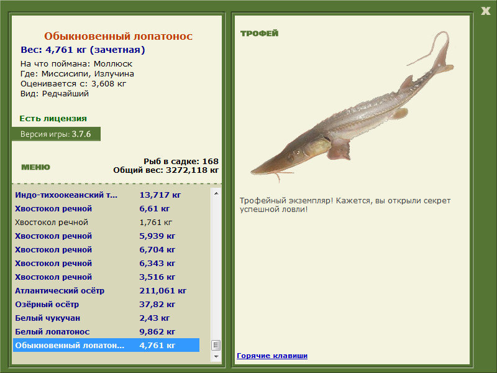Viewport: 497px width, 373px height.
Task: Click the На что поймана: Моллюск line
Action: (76, 64)
